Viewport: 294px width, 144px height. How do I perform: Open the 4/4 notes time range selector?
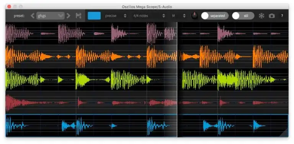pyautogui.click(x=149, y=16)
